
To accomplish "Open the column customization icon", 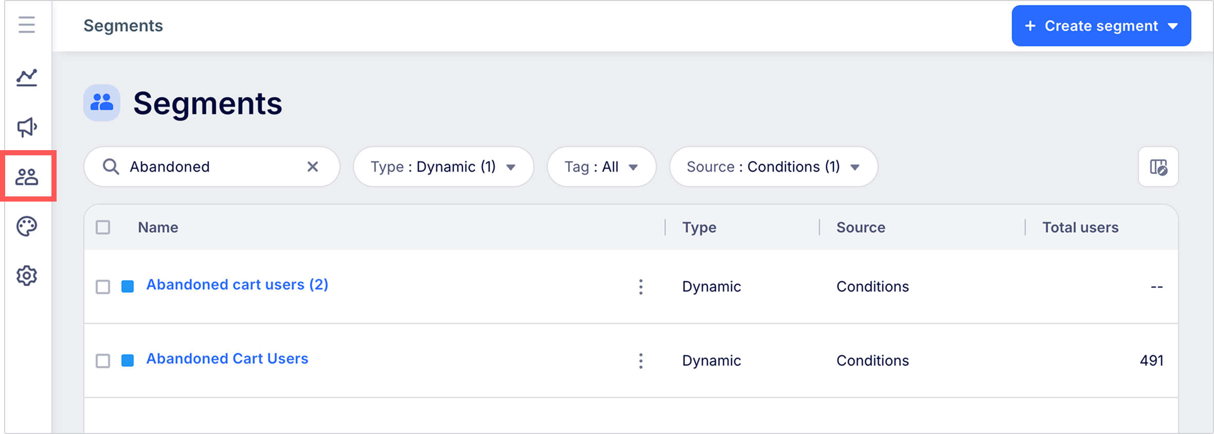I will point(1158,167).
